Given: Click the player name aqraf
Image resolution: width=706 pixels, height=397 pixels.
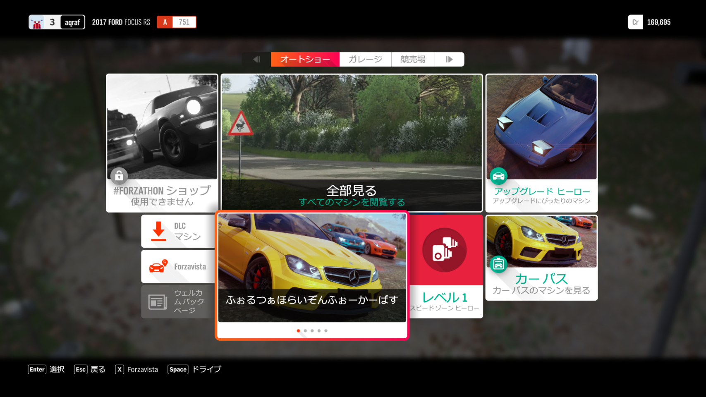Looking at the screenshot, I should coord(72,22).
